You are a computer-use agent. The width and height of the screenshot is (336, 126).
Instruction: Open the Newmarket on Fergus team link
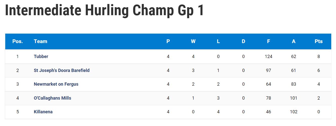coord(56,84)
